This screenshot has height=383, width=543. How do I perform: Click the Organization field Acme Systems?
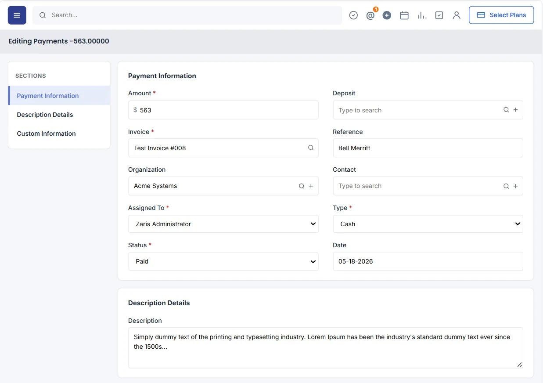click(223, 186)
